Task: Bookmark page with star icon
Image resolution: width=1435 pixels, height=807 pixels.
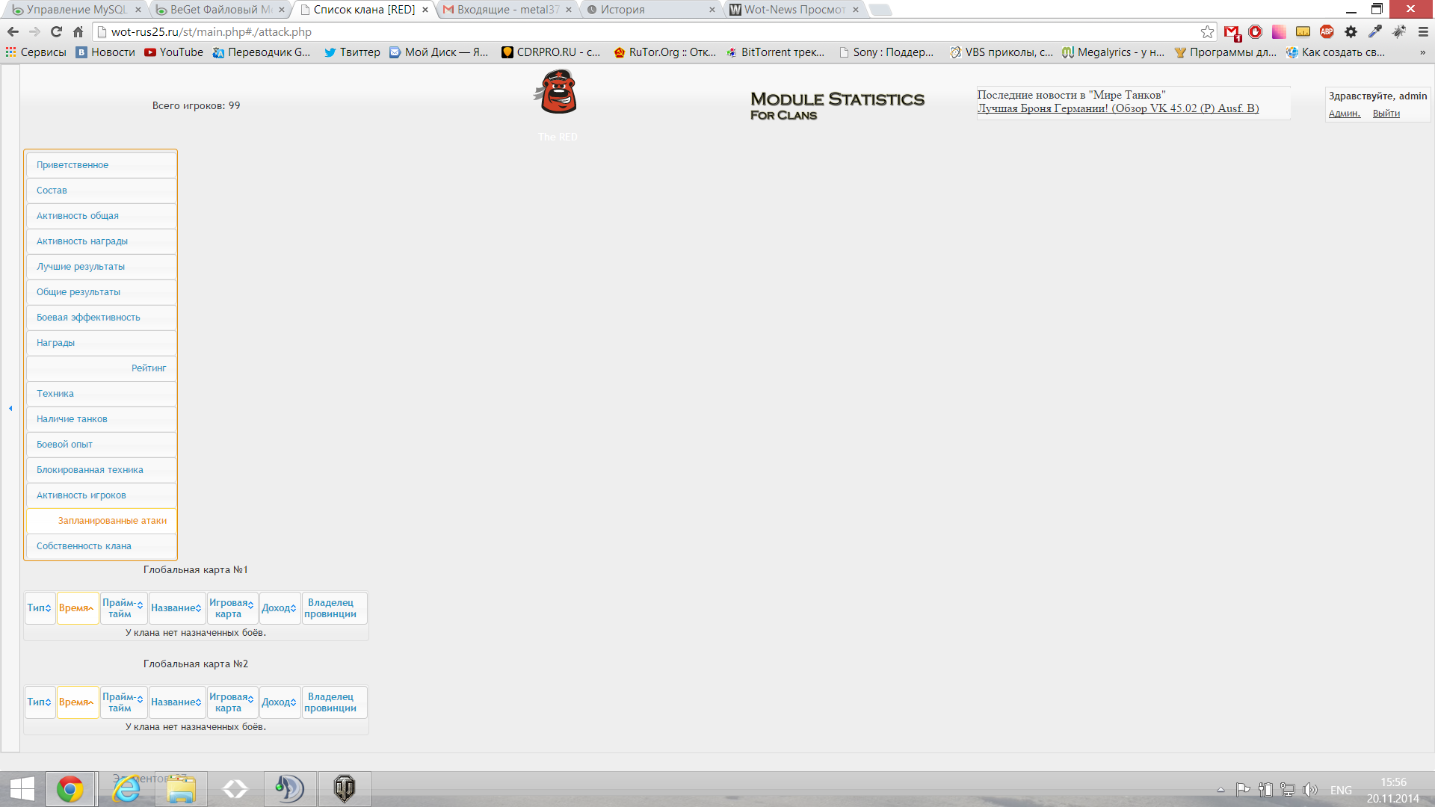Action: (1207, 31)
